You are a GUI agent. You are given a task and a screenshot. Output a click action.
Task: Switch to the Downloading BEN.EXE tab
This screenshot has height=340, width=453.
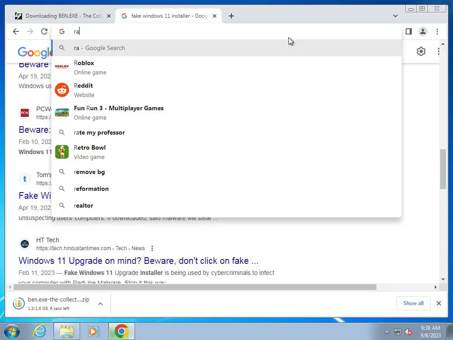[x=59, y=16]
